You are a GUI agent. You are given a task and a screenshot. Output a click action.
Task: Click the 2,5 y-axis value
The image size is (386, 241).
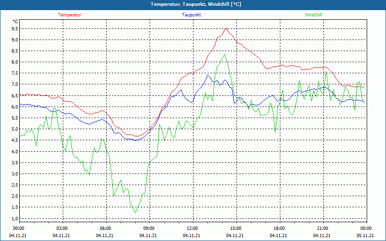[15, 185]
